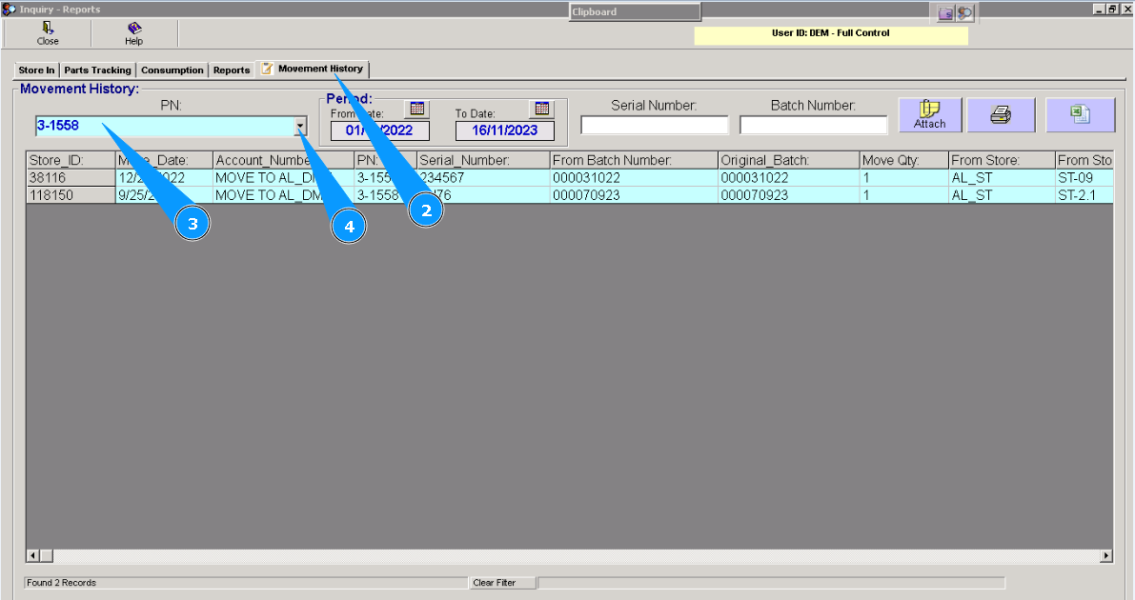The height and width of the screenshot is (600, 1135).
Task: Click the Clear Filter button
Action: [502, 583]
